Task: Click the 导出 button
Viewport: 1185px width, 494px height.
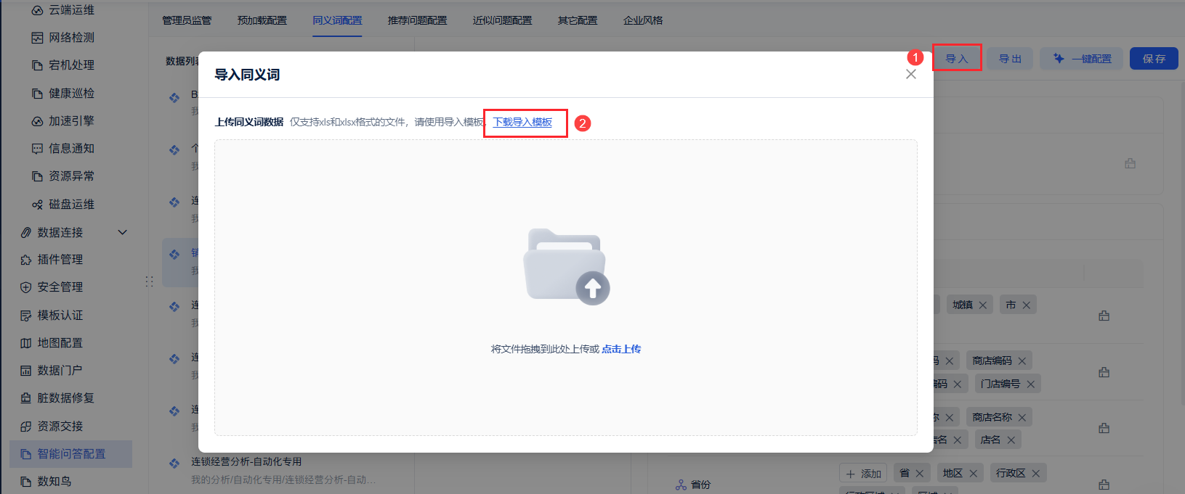Action: pyautogui.click(x=1010, y=59)
